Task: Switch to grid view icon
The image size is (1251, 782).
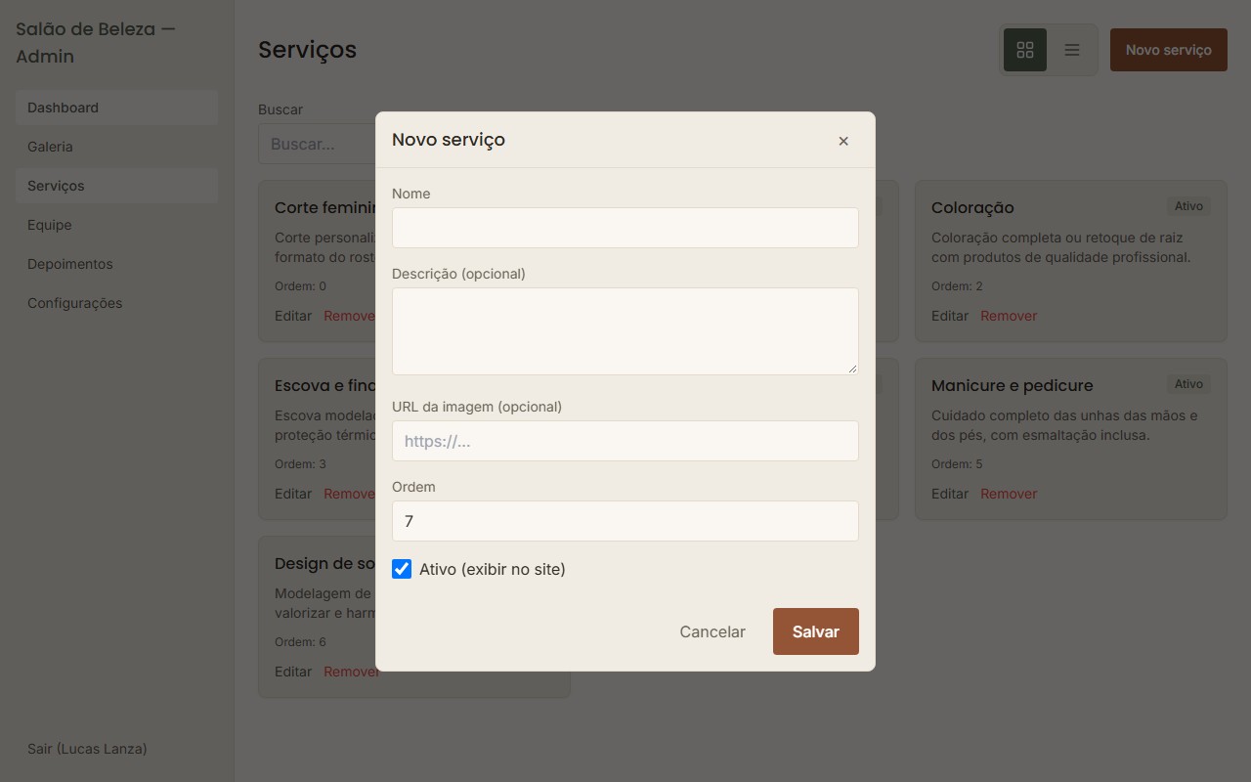Action: [x=1025, y=50]
